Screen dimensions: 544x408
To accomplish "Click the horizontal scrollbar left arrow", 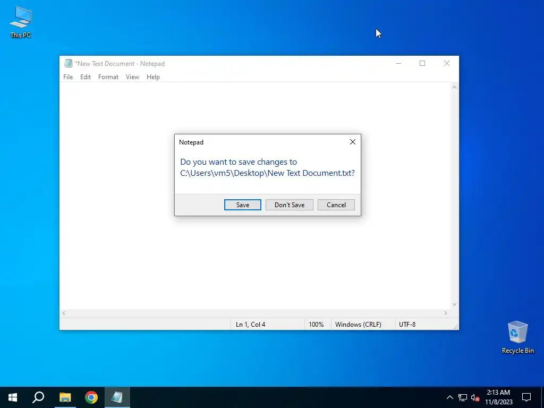I will point(64,313).
